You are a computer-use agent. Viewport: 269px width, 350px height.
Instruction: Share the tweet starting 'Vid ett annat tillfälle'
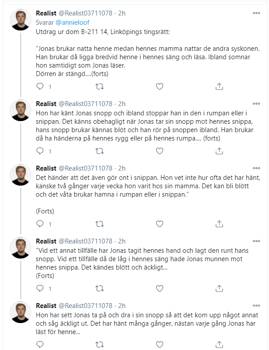(x=219, y=289)
